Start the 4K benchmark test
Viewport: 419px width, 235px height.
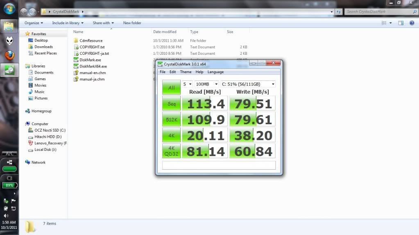pyautogui.click(x=171, y=135)
